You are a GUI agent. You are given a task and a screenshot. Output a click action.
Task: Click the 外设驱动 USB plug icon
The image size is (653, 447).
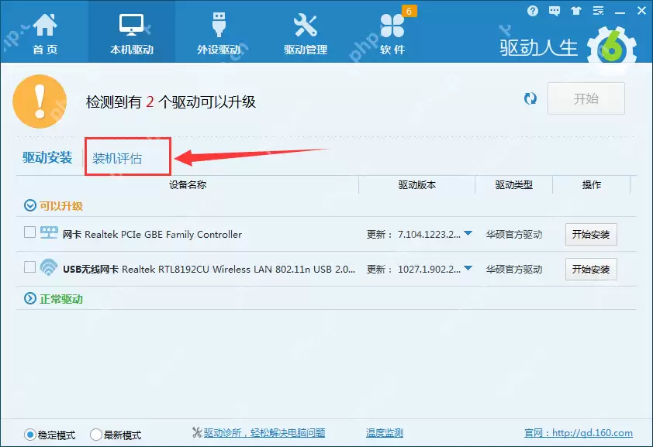218,23
